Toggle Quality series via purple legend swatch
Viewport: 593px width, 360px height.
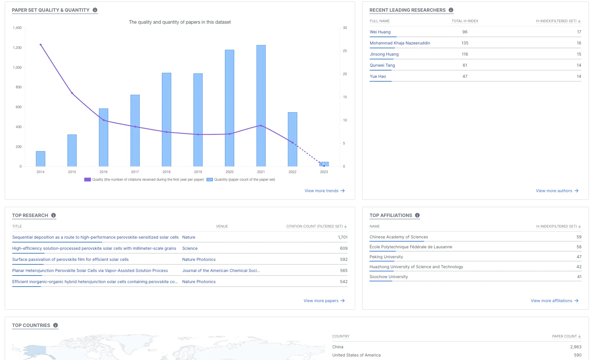87,180
